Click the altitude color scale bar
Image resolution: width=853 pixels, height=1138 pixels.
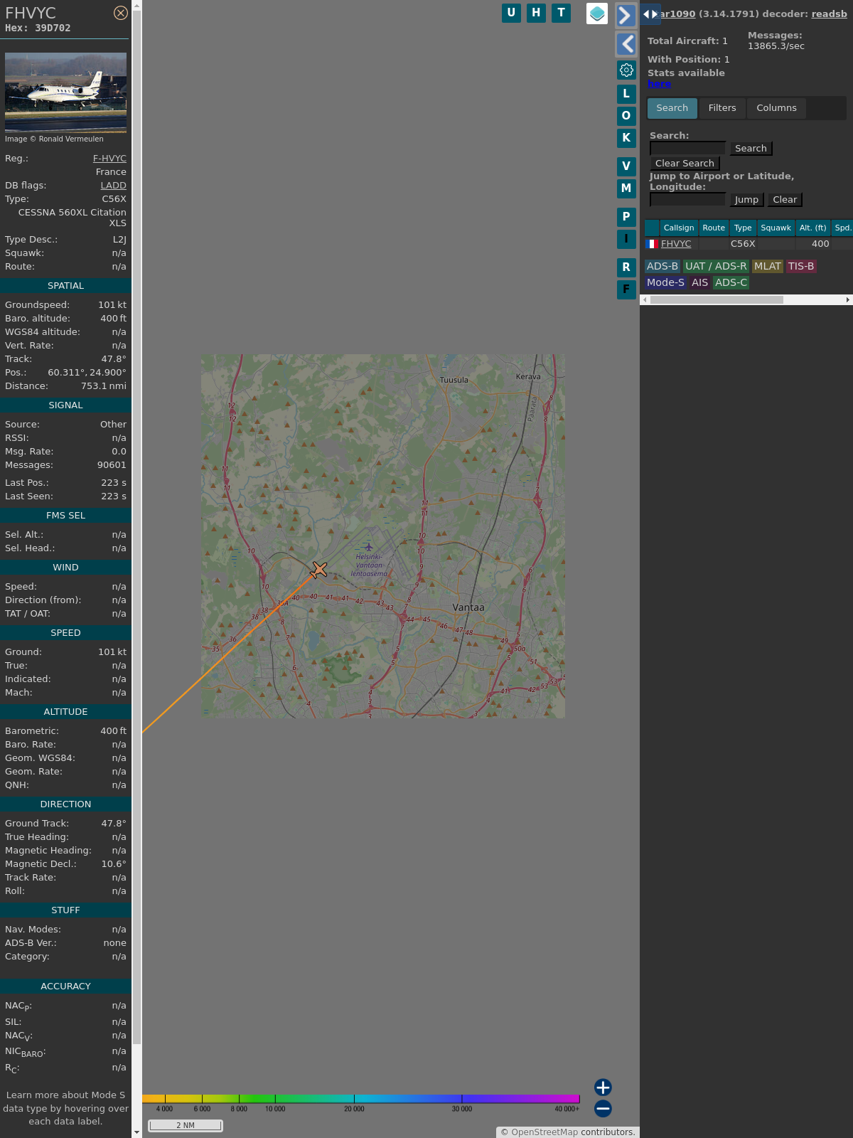pyautogui.click(x=361, y=1099)
